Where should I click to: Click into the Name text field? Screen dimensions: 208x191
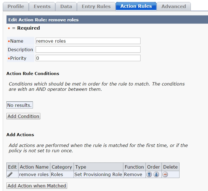[88, 41]
